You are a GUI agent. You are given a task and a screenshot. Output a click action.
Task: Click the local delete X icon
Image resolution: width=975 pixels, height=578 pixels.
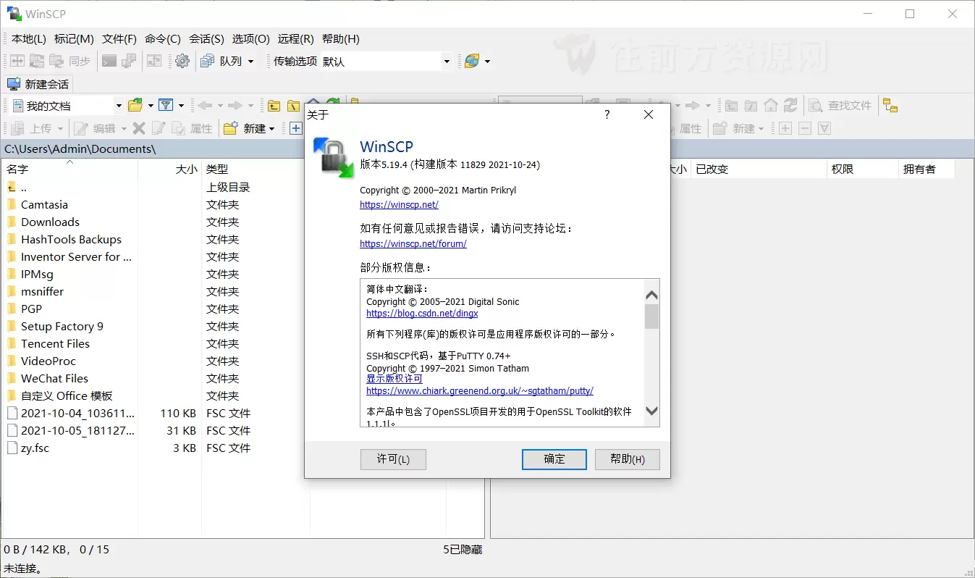click(139, 128)
